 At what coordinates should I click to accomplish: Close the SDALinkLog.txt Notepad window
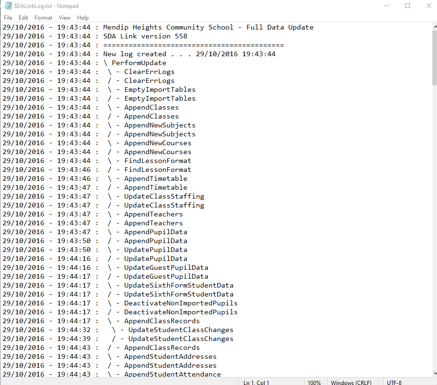tap(429, 6)
